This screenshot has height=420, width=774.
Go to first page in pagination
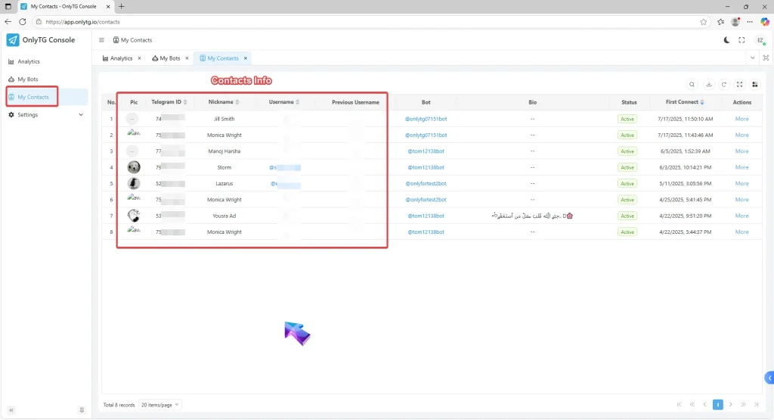pos(680,405)
